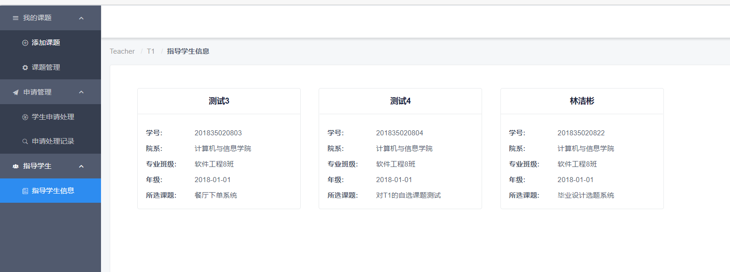
Task: Click the Teacher breadcrumb link
Action: coord(122,51)
